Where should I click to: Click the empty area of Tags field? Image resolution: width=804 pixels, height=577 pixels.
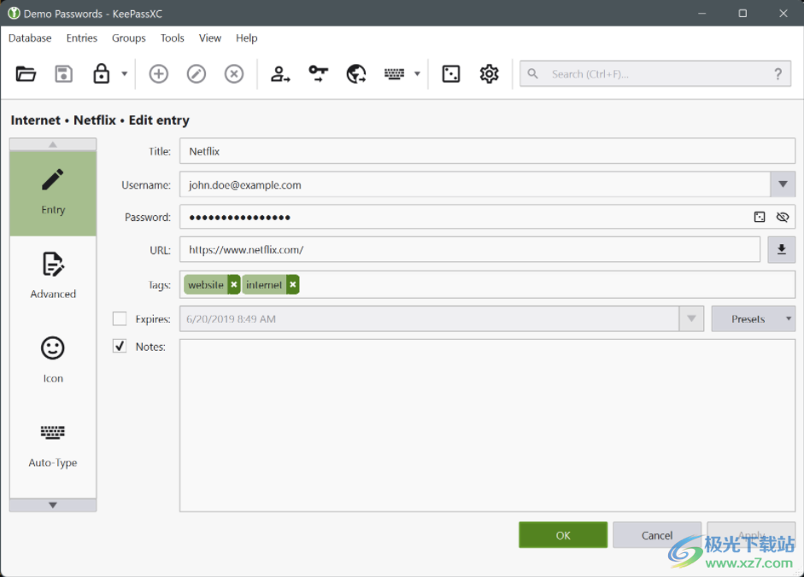pyautogui.click(x=546, y=285)
